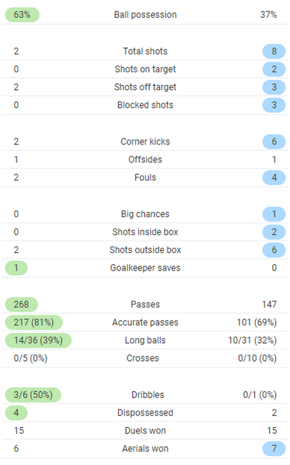The height and width of the screenshot is (465, 290).
Task: Click the Dispossessed 4 badge
Action: pyautogui.click(x=16, y=413)
